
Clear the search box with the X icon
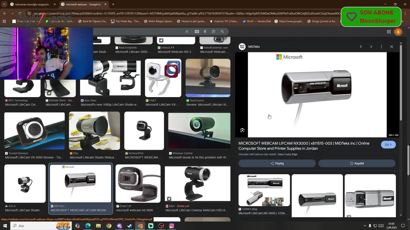point(187,32)
